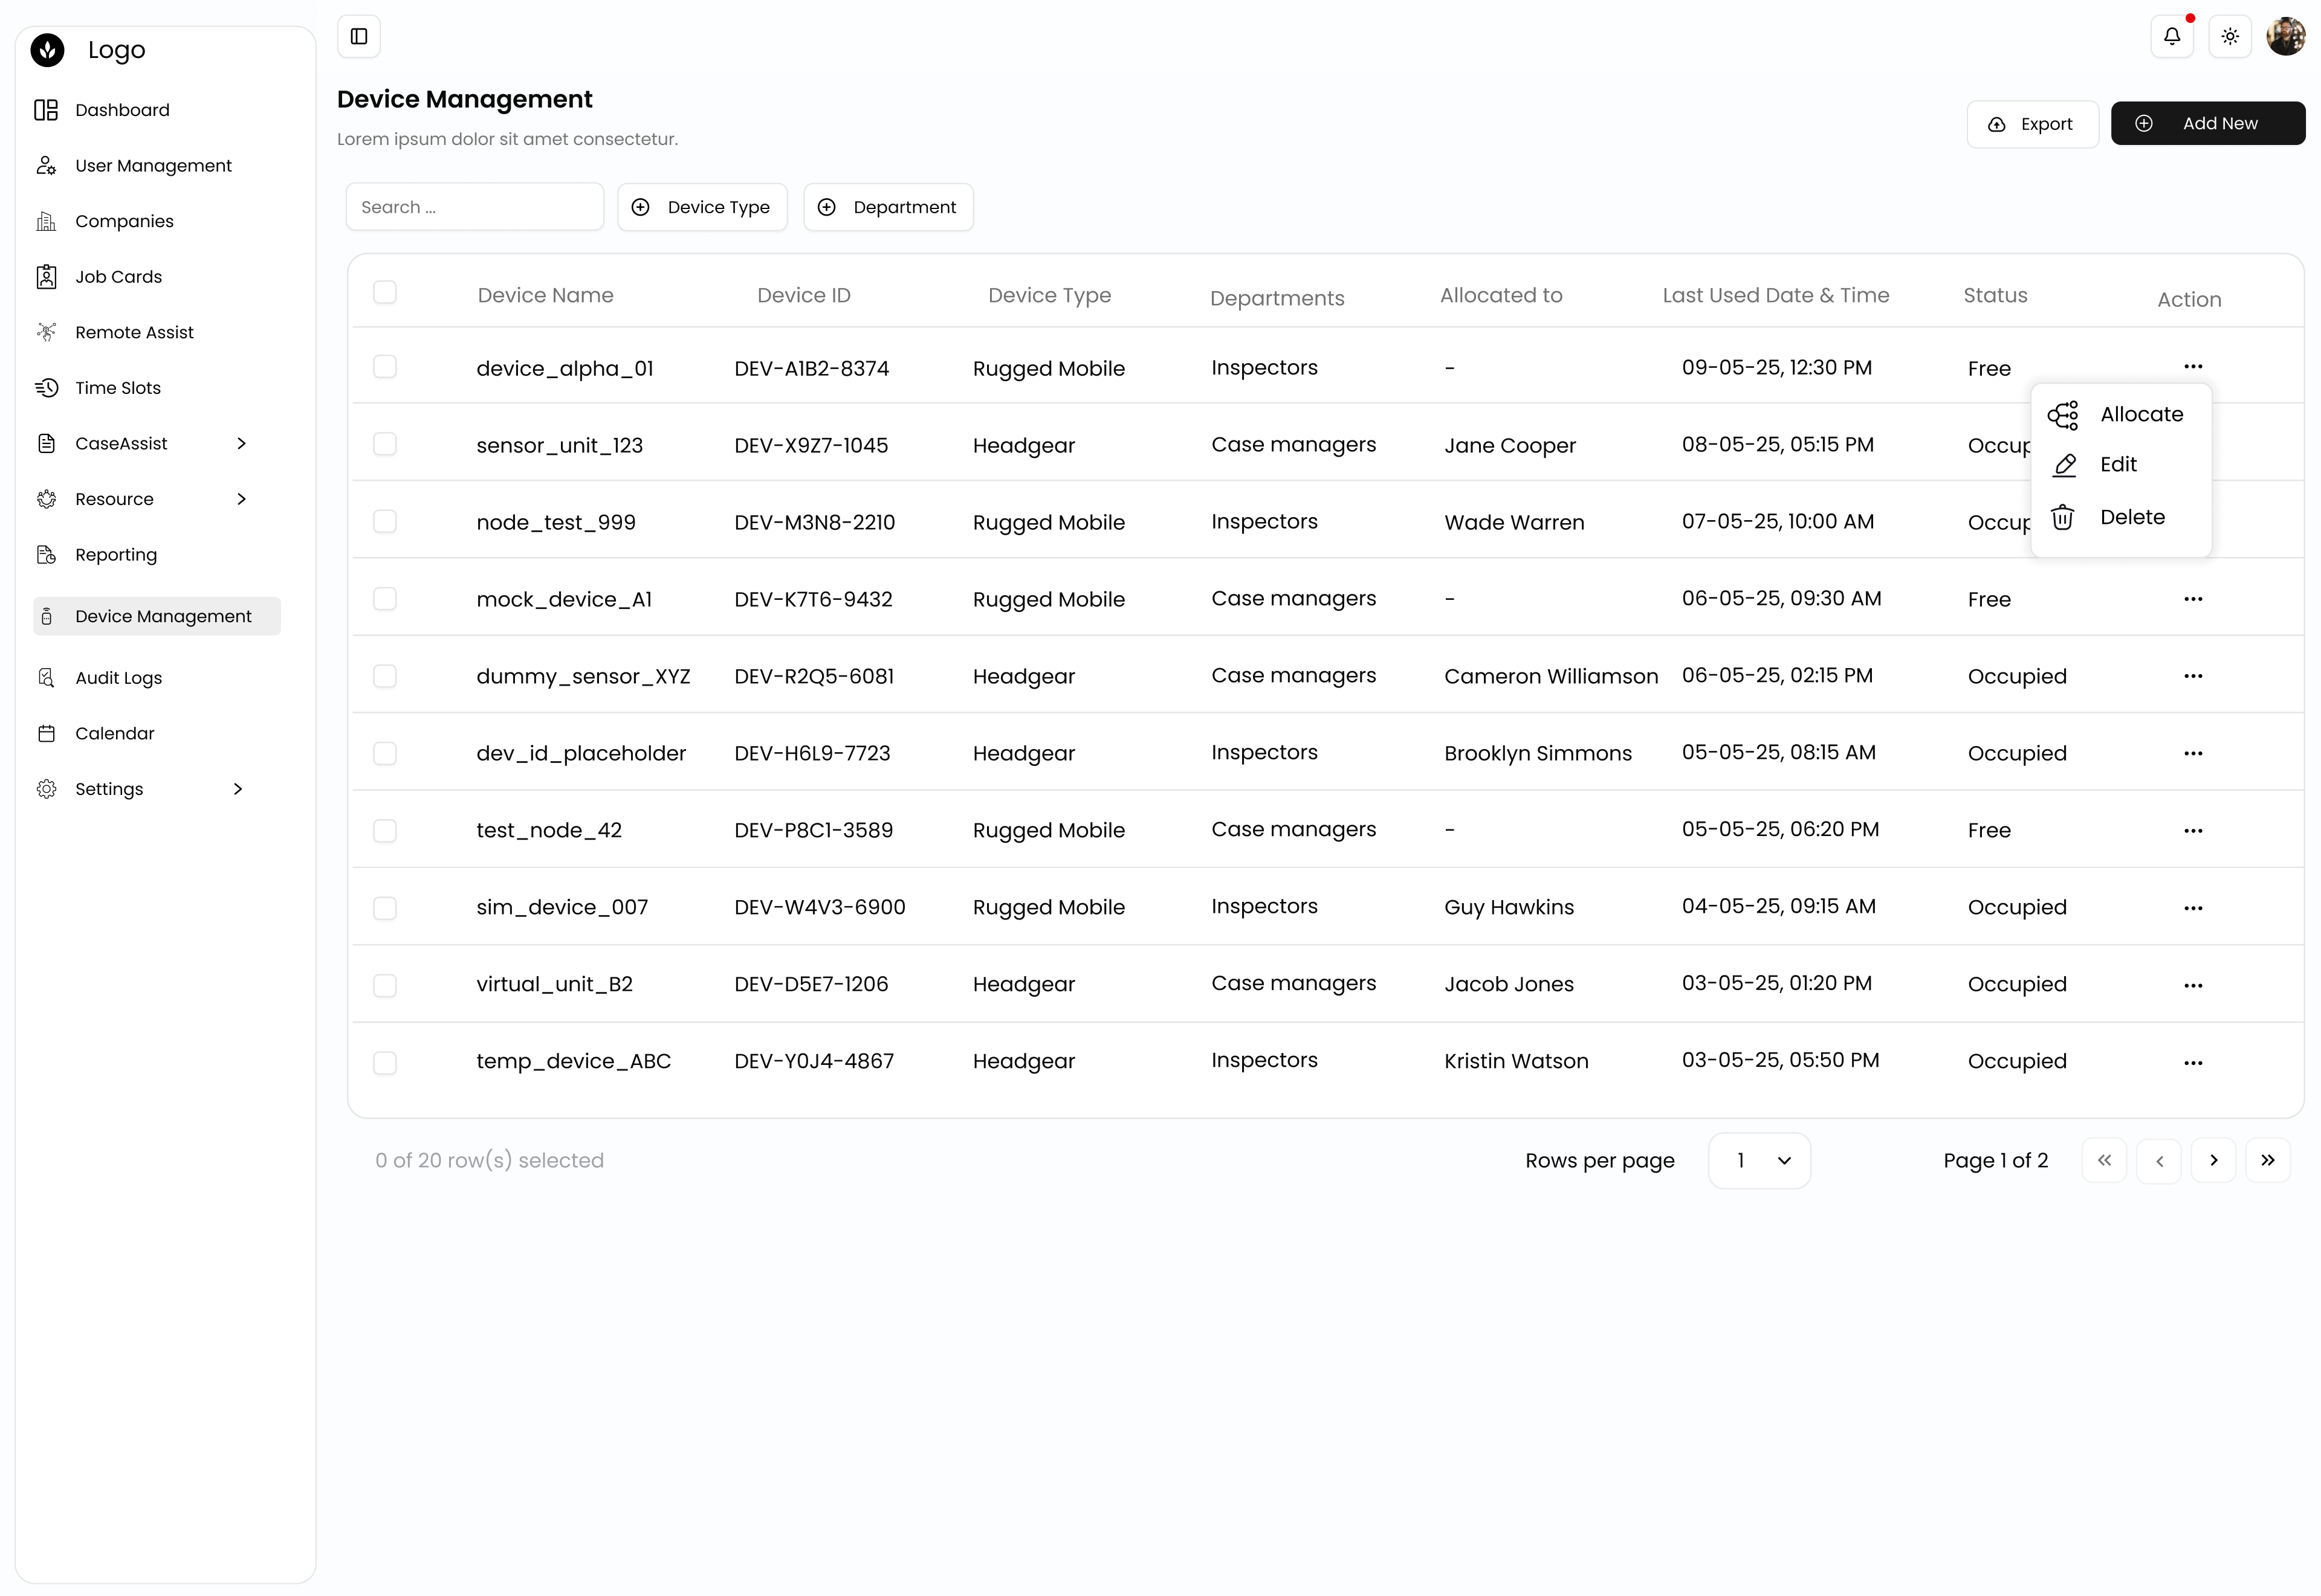The width and height of the screenshot is (2321, 1596).
Task: Open the user profile avatar
Action: click(x=2285, y=37)
